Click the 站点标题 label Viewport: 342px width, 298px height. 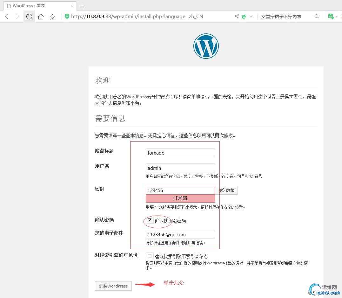104,151
